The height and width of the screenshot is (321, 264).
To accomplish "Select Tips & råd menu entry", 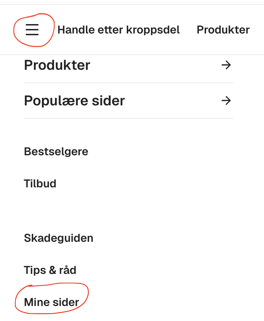I will (50, 270).
